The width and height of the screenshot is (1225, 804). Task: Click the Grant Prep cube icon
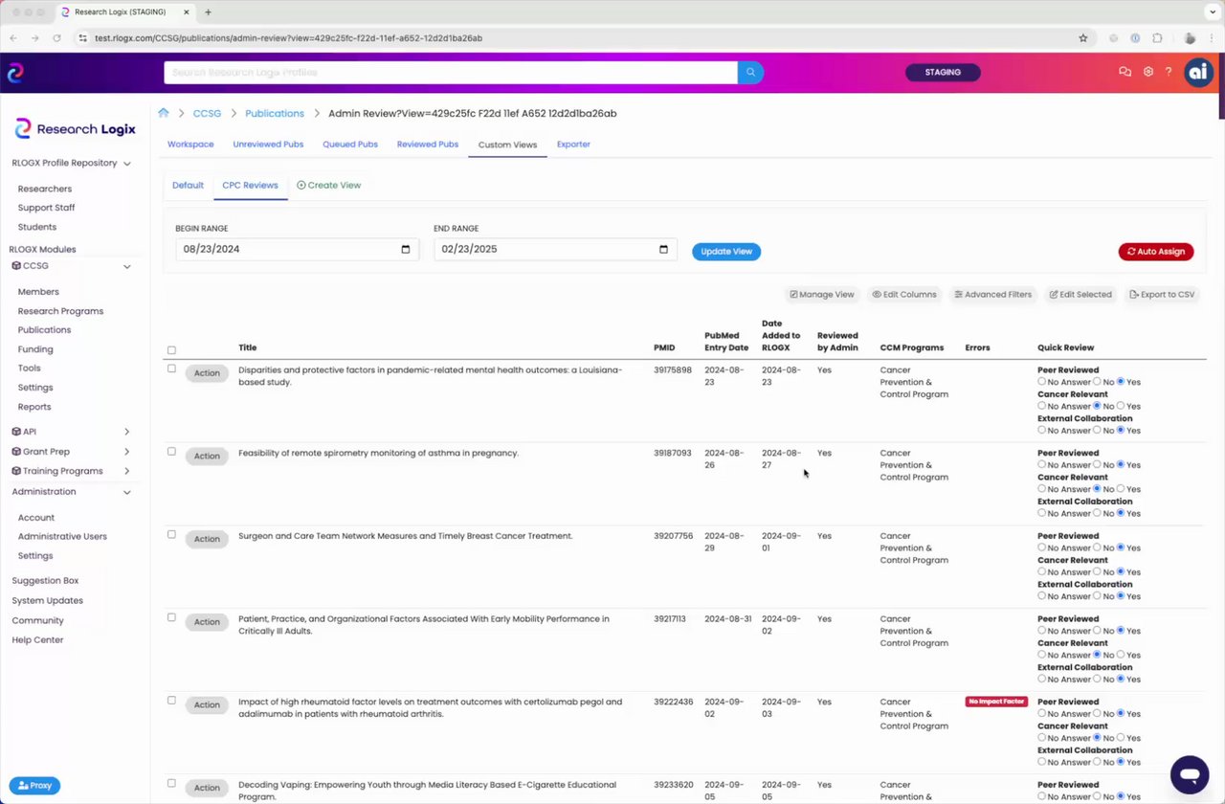[16, 452]
